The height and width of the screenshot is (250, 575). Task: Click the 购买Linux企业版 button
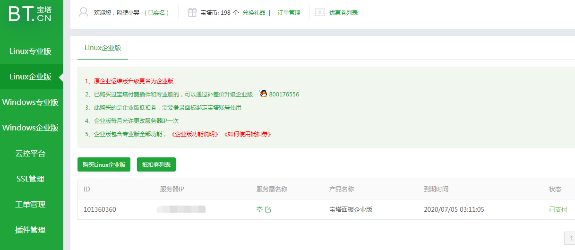pos(104,165)
